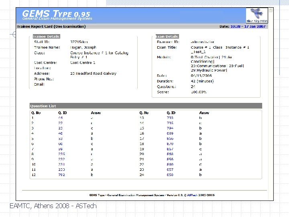Open Q. ID 869 link for question 16
Image resolution: width=289 pixels, height=217 pixels.
(170, 133)
